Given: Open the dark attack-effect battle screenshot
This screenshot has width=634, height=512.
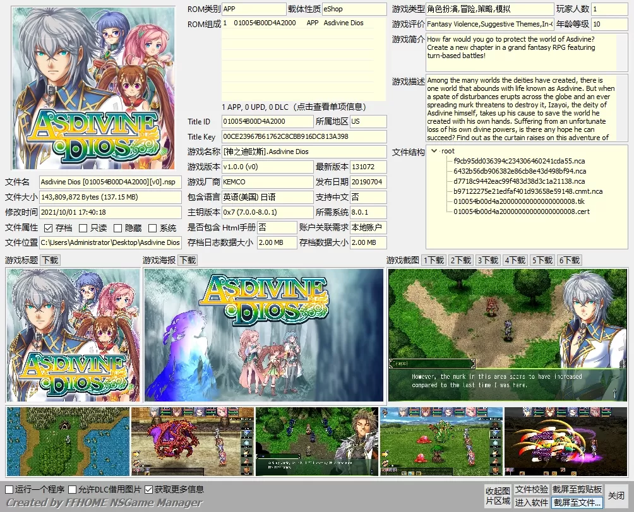Looking at the screenshot, I should [x=566, y=441].
